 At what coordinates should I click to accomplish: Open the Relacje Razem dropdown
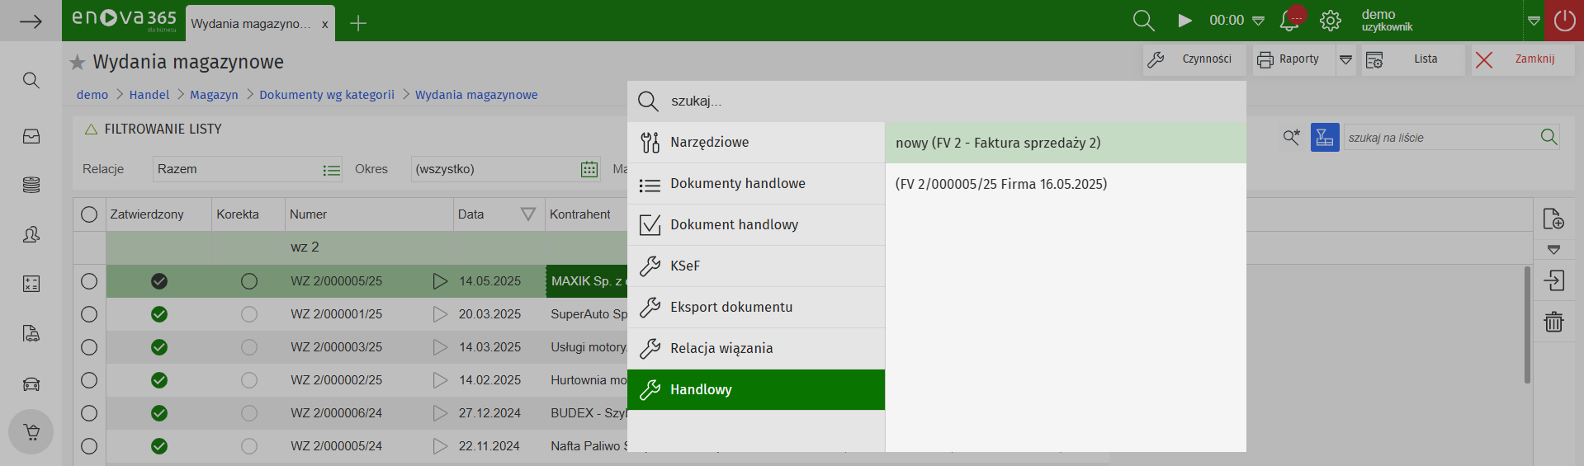[331, 170]
